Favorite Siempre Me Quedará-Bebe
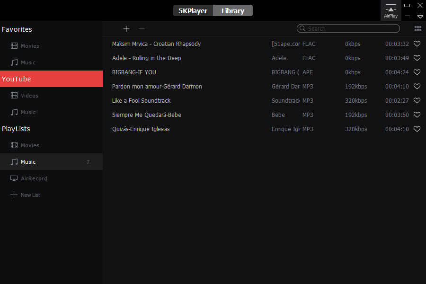 tap(417, 115)
